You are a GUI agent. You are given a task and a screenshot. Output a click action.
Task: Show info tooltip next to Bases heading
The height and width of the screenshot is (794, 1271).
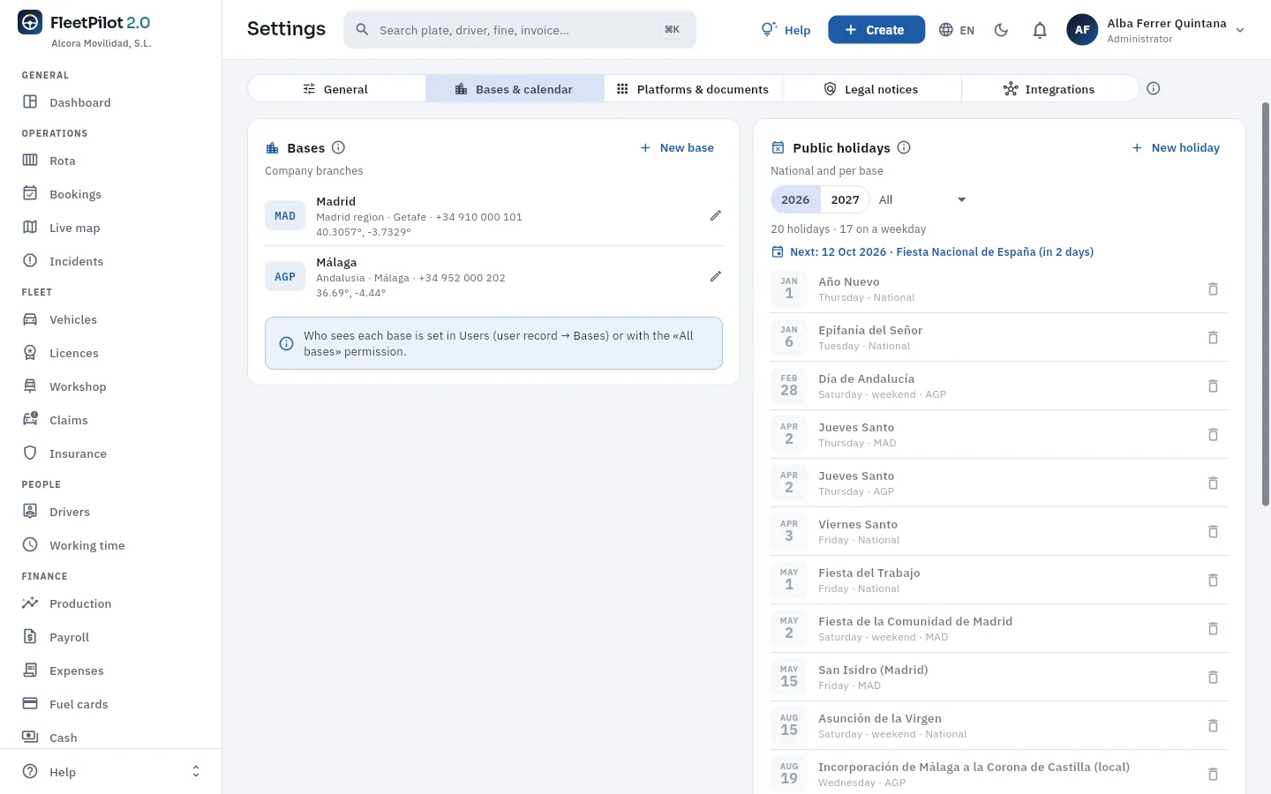[x=338, y=147]
